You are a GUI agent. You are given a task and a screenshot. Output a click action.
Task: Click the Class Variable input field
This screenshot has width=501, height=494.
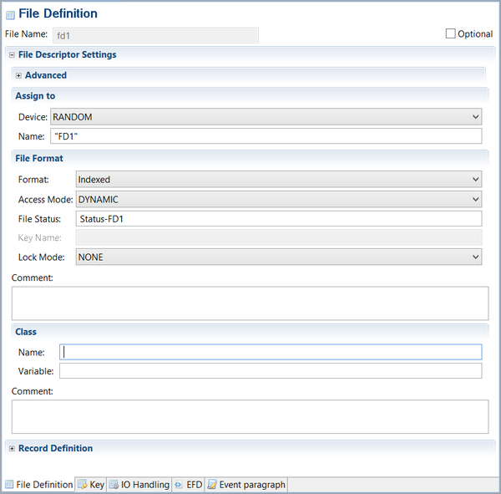point(270,371)
